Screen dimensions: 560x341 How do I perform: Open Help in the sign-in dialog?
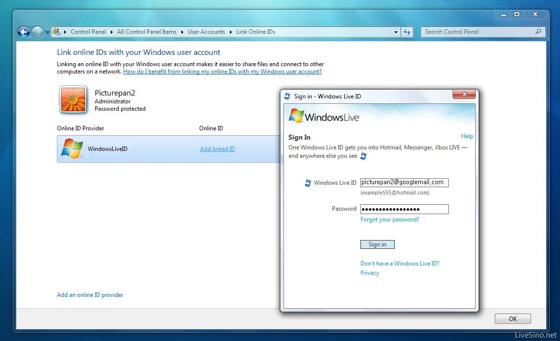coord(467,136)
